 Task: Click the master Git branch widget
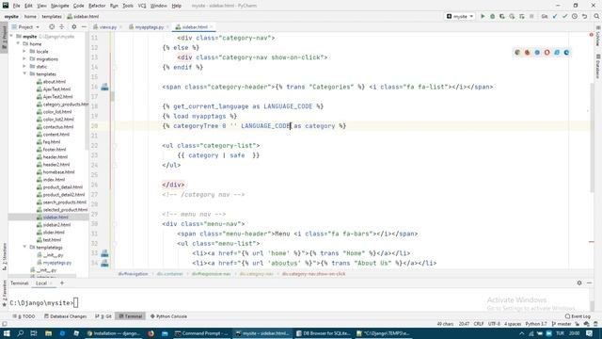pos(562,324)
